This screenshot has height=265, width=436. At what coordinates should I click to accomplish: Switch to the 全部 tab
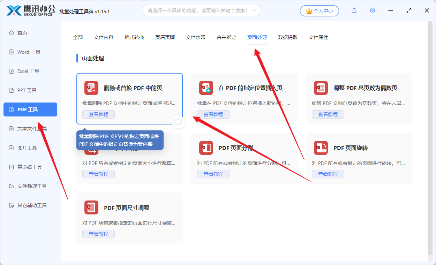[78, 37]
